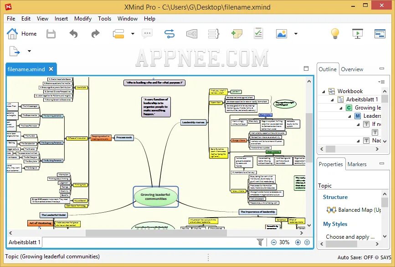Open task info checklist icon
Image resolution: width=395 pixels, height=267 pixels.
[x=258, y=33]
